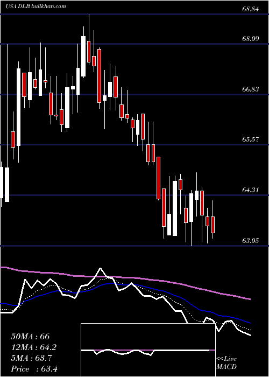
Task: Click the Price : 63.4 text
Action: [34, 369]
